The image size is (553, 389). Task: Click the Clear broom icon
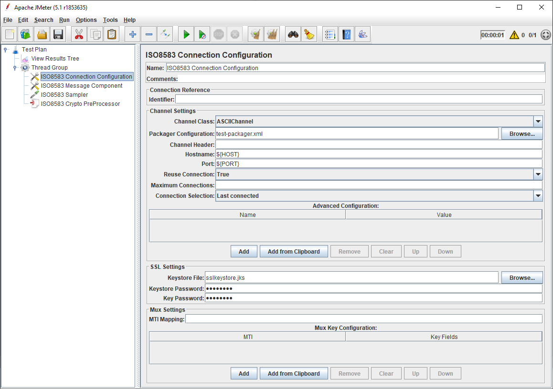[255, 34]
